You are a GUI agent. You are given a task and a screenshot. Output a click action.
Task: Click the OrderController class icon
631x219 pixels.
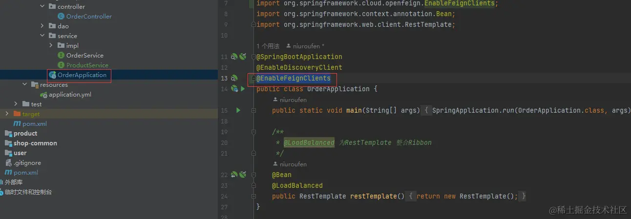click(x=61, y=16)
